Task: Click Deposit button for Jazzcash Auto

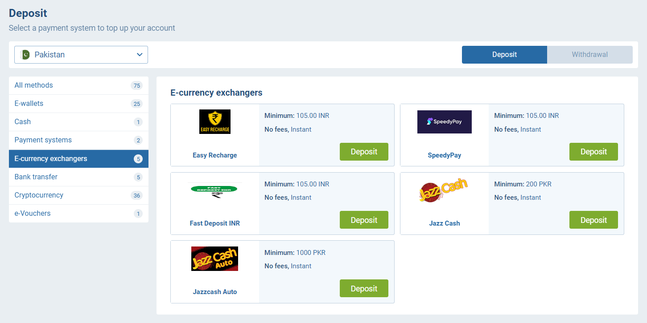Action: pyautogui.click(x=364, y=288)
